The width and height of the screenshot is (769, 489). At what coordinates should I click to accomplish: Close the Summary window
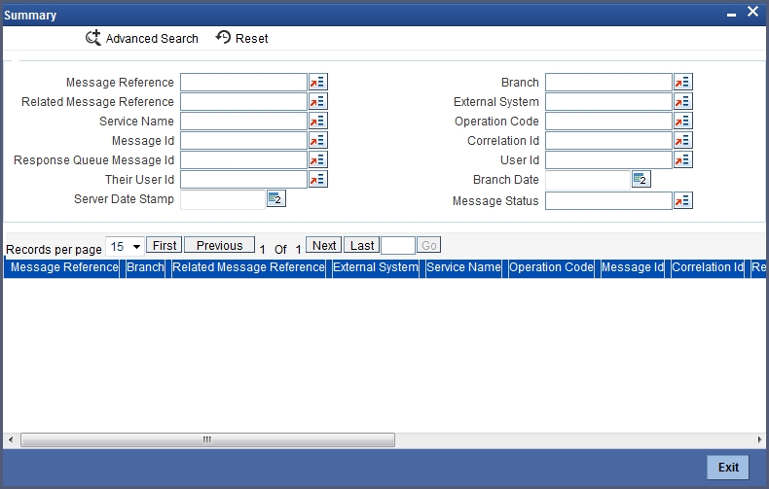coord(752,12)
